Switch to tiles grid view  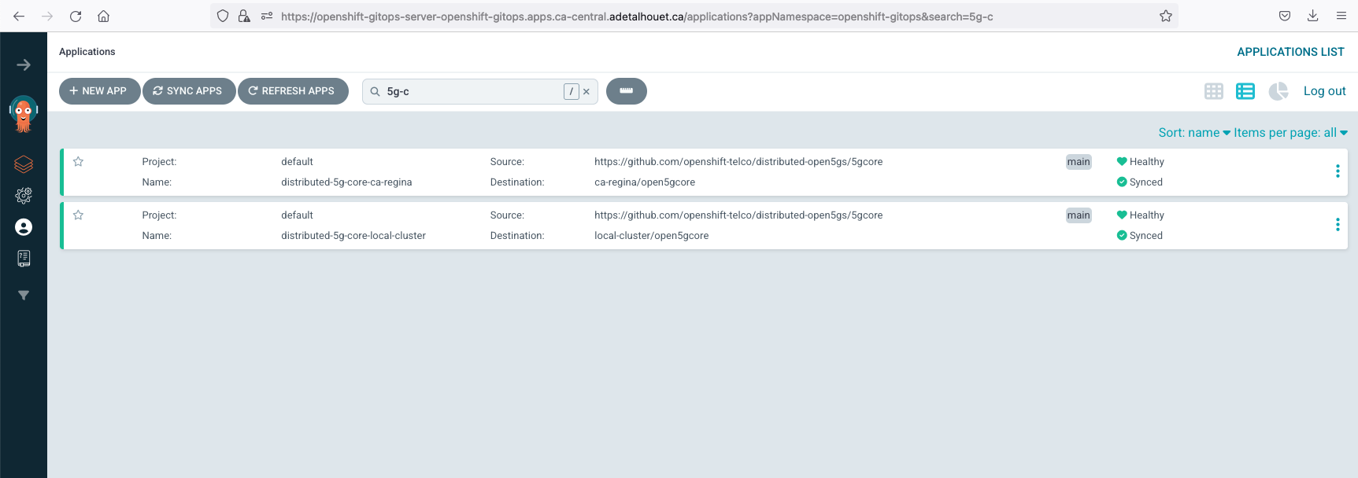pyautogui.click(x=1214, y=91)
